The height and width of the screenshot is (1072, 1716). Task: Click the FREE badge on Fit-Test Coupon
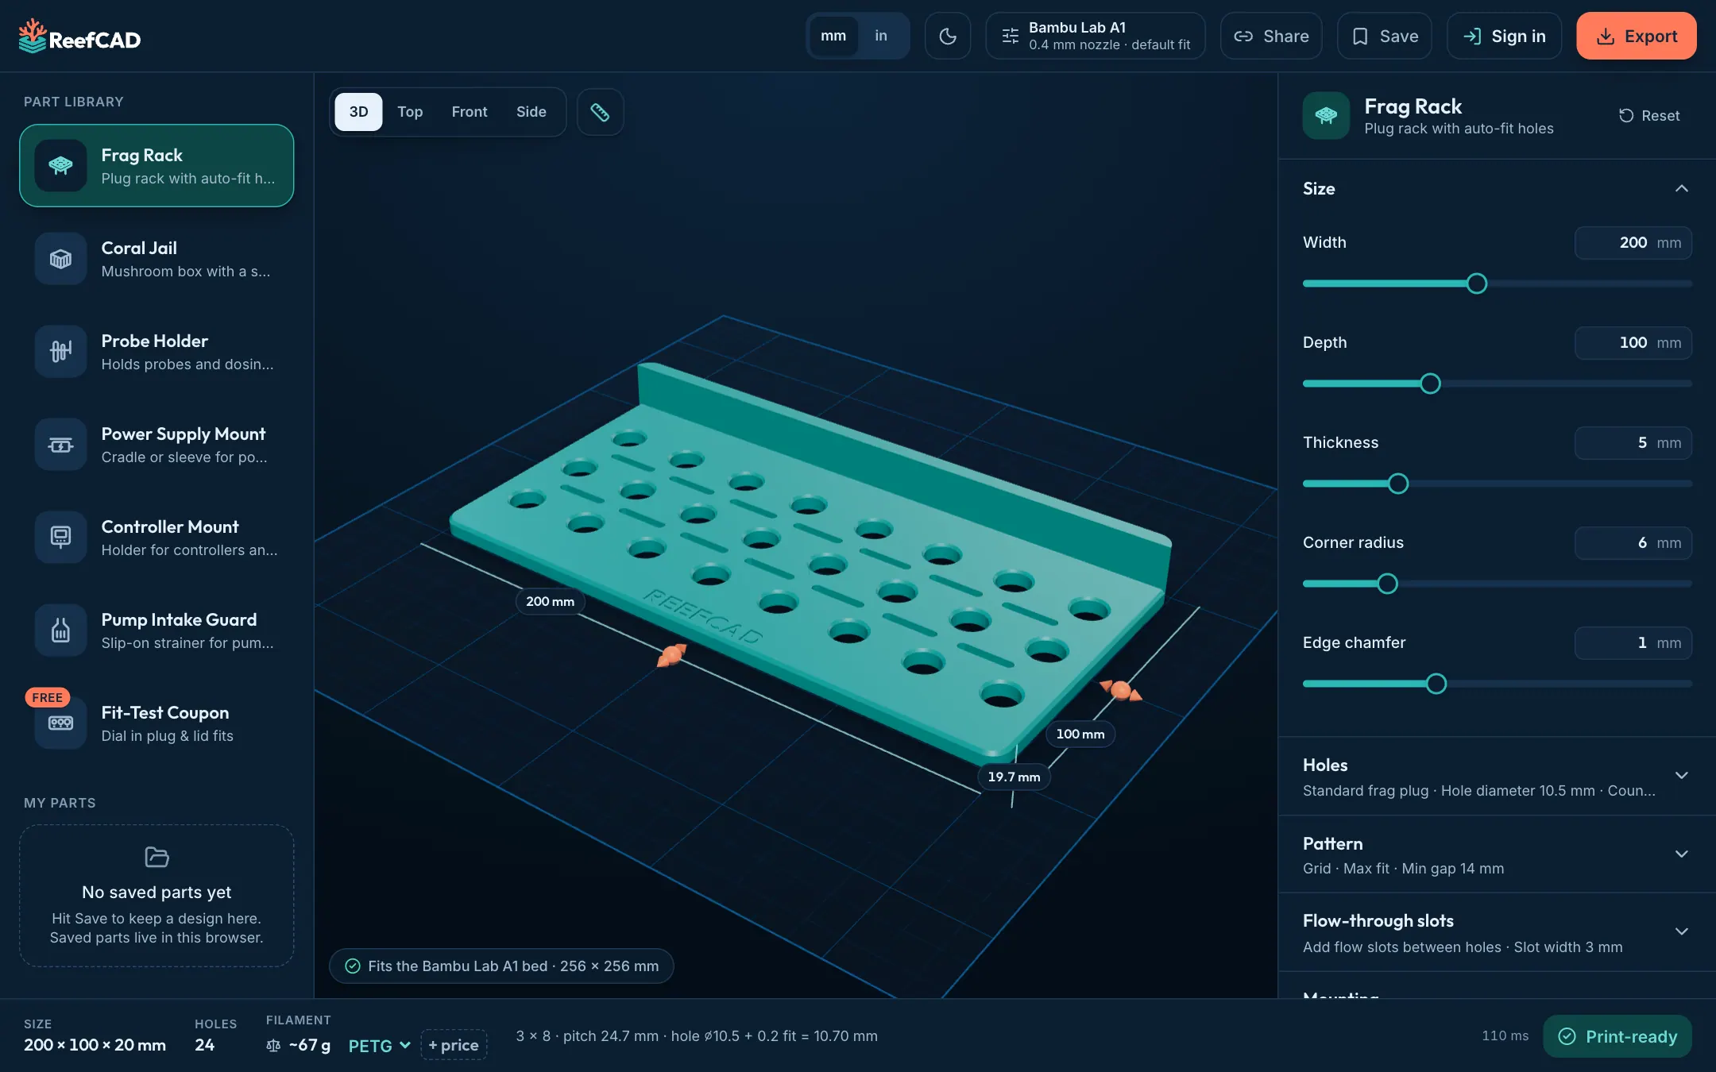click(x=47, y=697)
